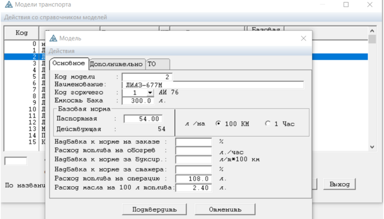
Task: Open the ТО tab
Action: [x=157, y=64]
